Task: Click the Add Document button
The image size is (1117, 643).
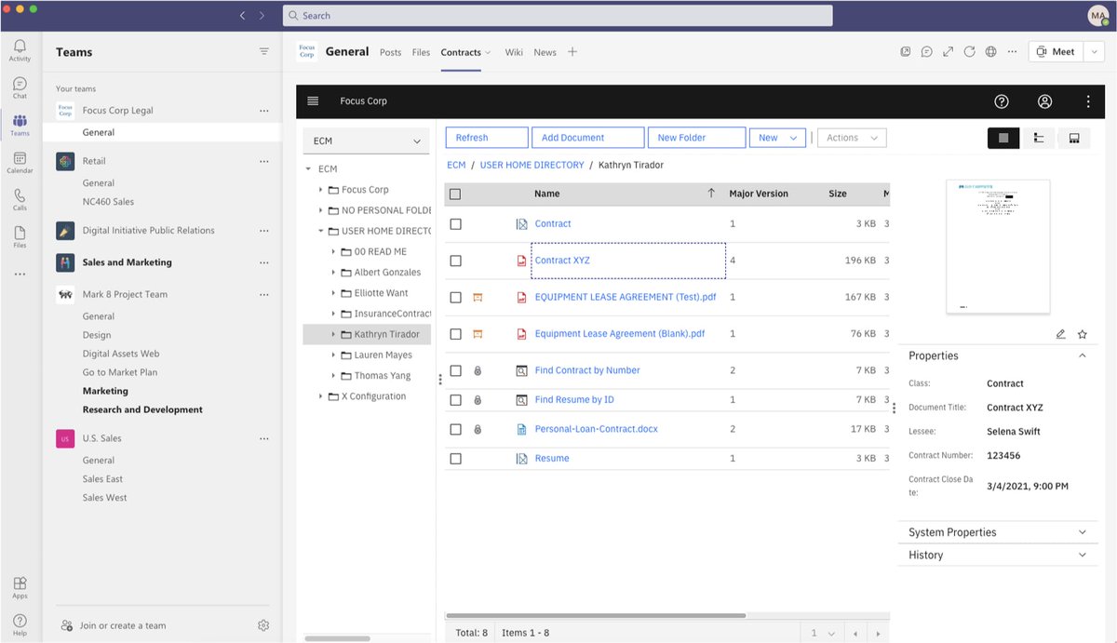Action: (x=587, y=138)
